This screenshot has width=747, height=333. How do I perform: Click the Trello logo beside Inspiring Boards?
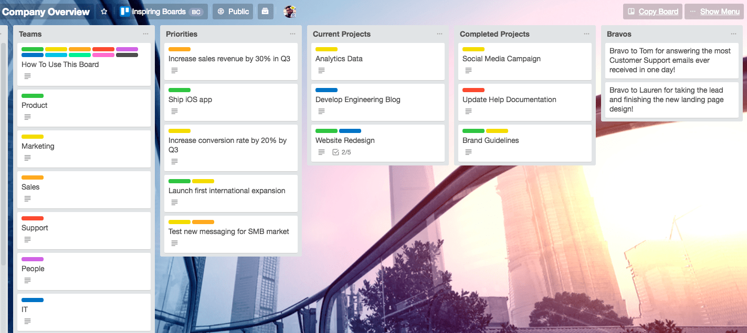click(x=124, y=12)
